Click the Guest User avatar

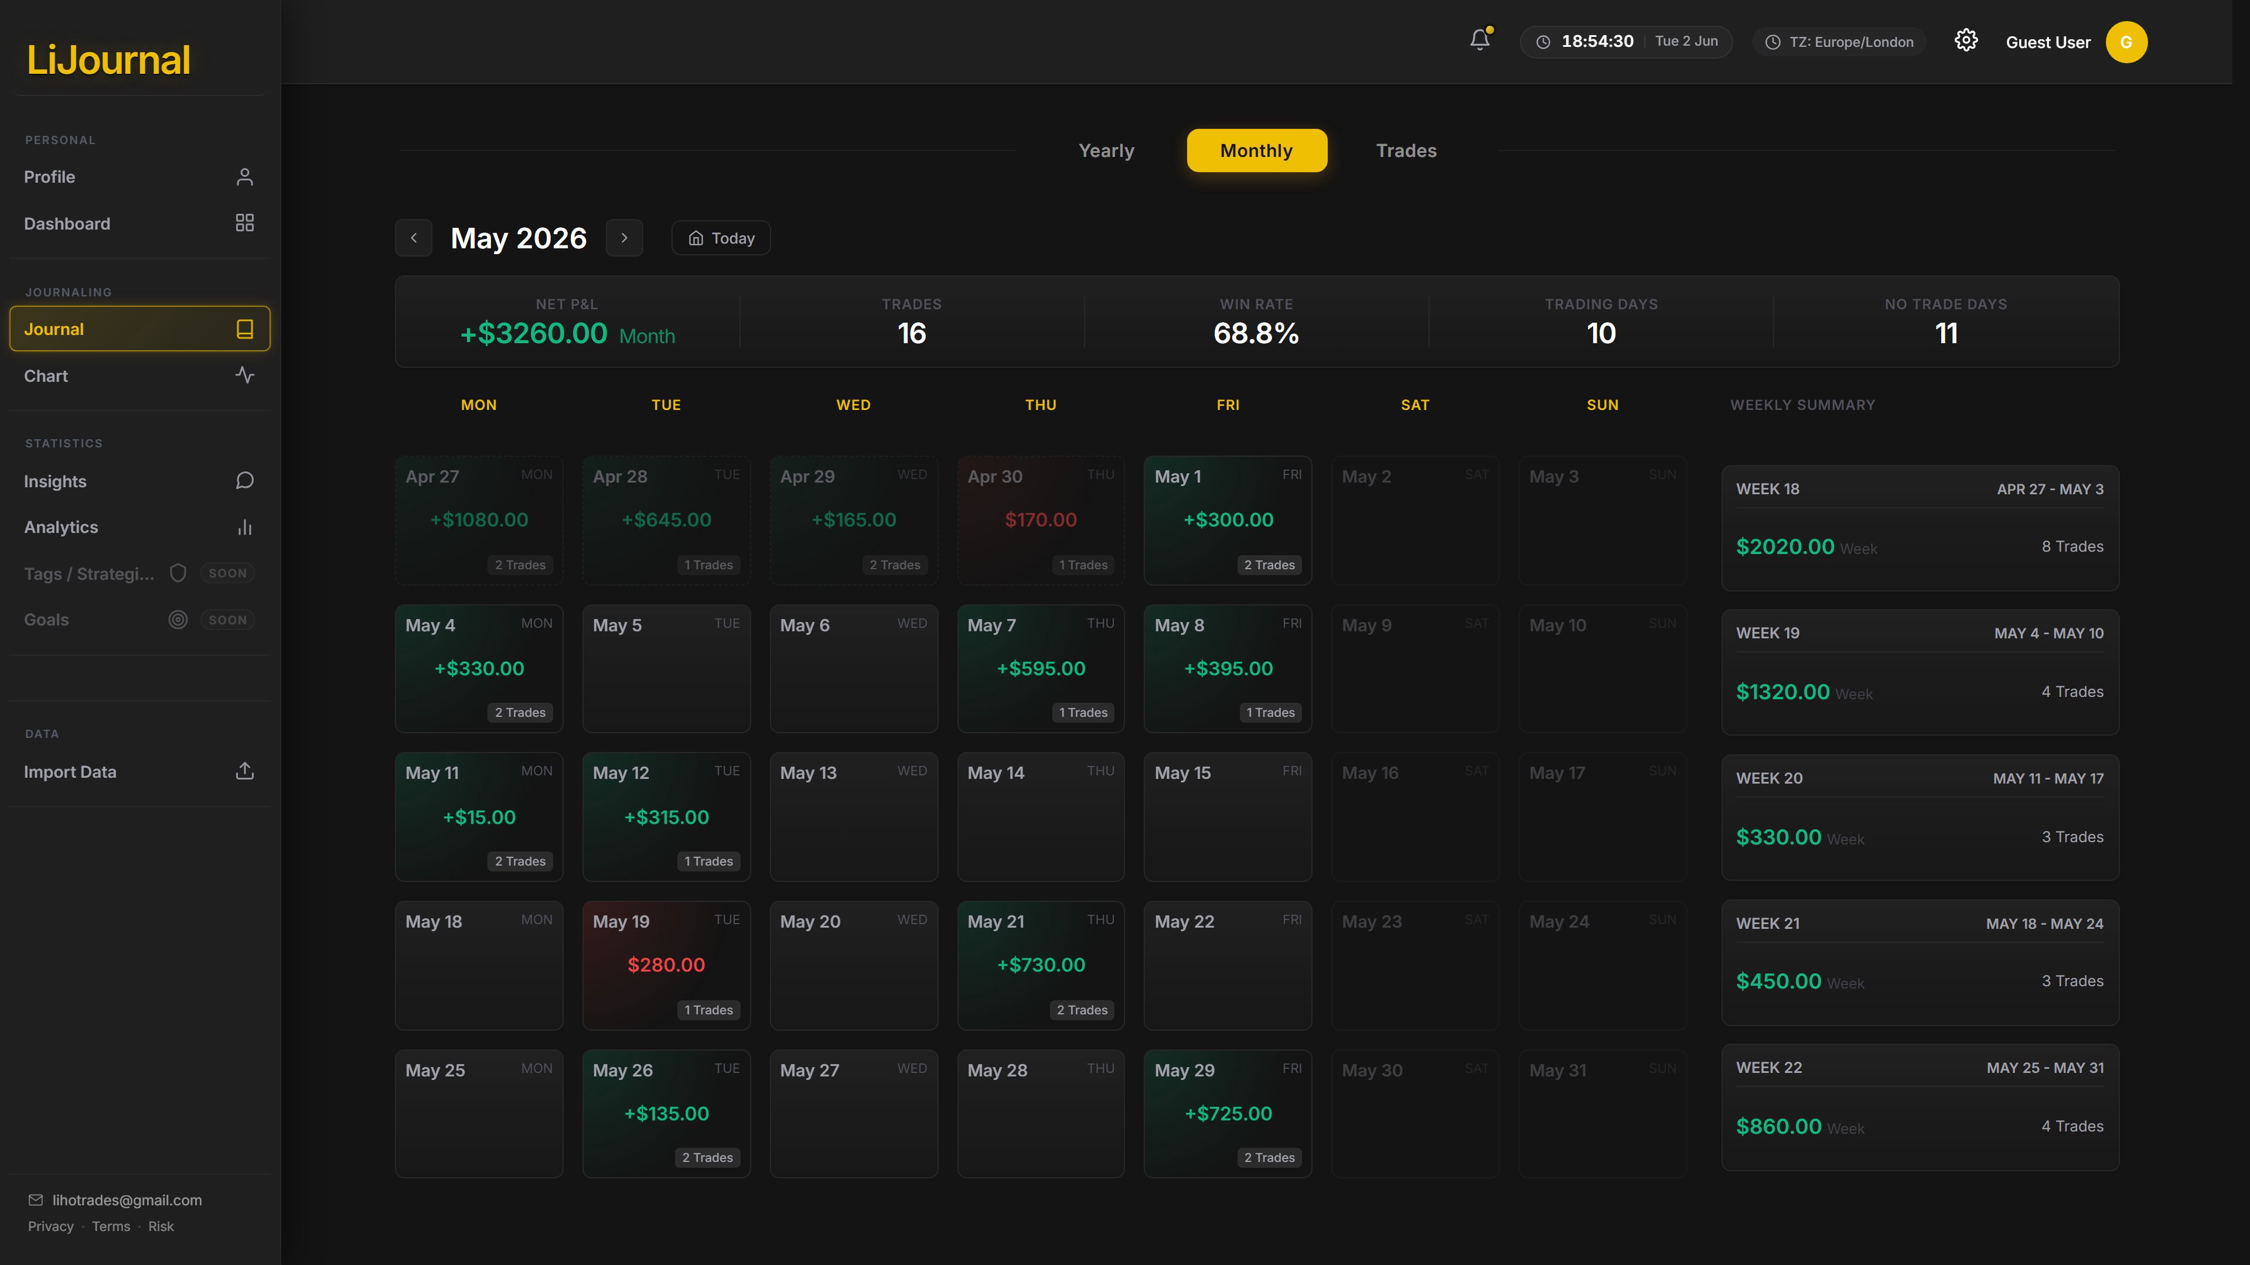point(2126,42)
